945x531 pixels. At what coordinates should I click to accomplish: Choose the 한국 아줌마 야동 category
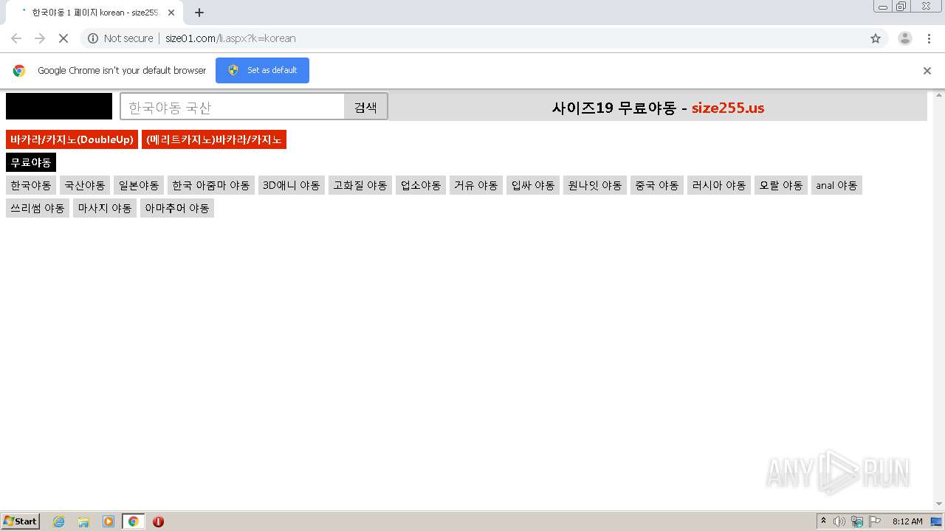pos(211,185)
